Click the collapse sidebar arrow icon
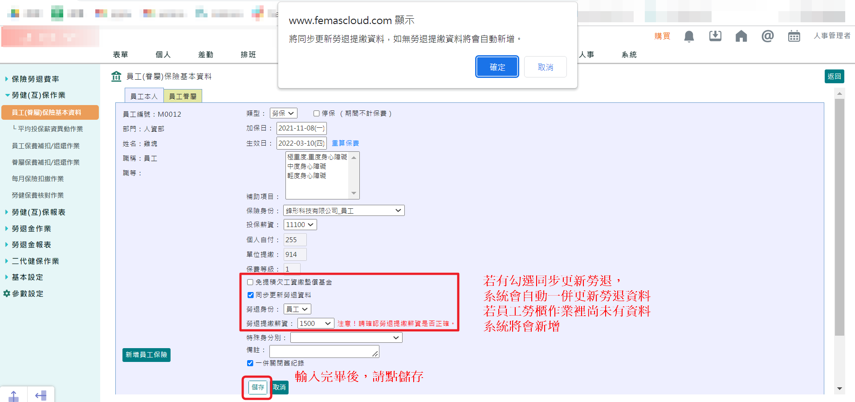This screenshot has width=855, height=402. point(41,394)
